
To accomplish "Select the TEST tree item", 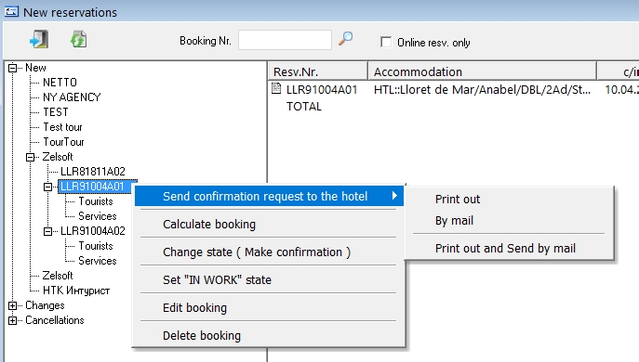I will [56, 112].
